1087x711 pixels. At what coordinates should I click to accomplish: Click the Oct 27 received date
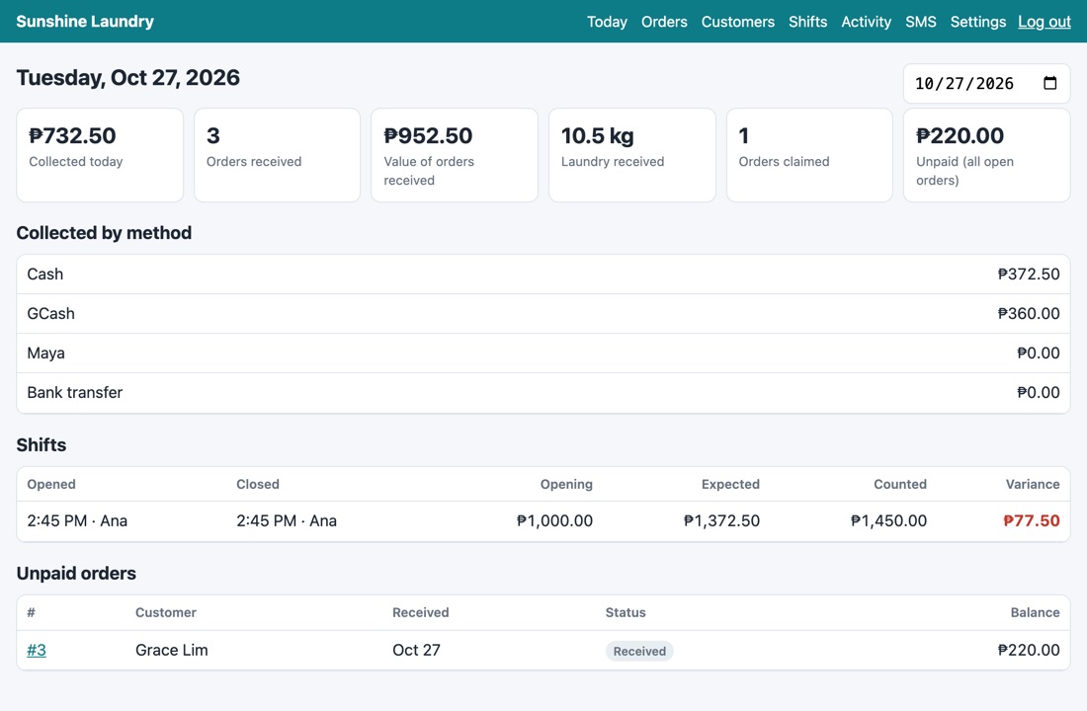tap(416, 650)
